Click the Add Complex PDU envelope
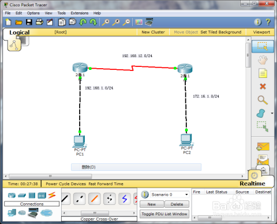 [263, 159]
